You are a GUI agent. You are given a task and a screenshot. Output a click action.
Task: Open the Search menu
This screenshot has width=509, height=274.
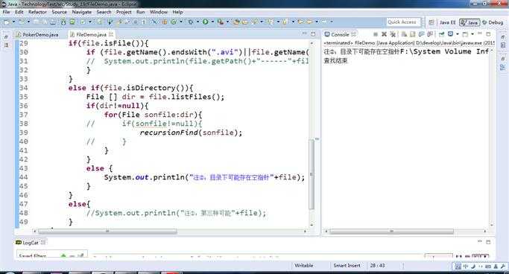(104, 12)
